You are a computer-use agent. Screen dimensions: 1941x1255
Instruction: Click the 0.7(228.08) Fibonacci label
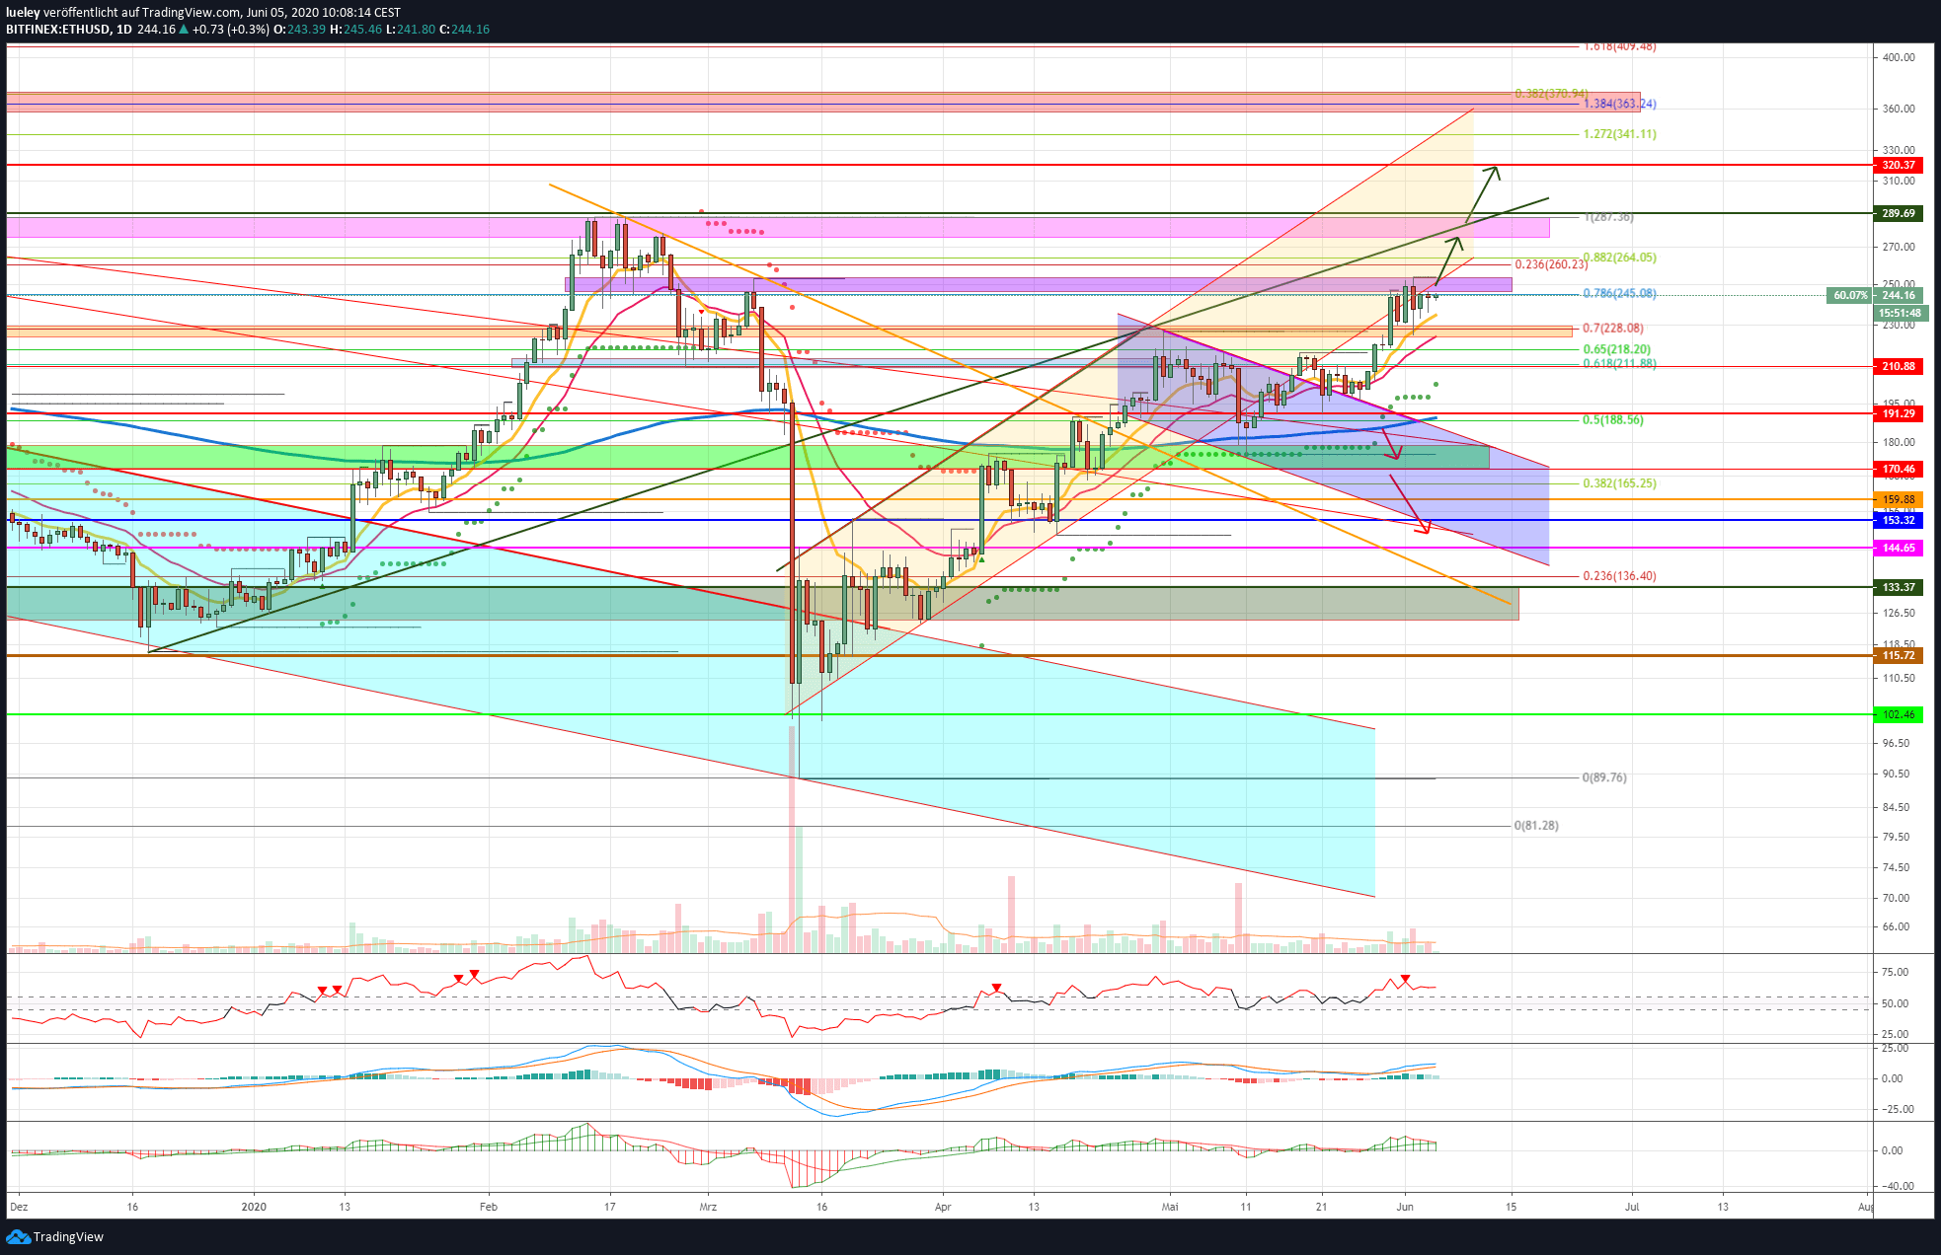point(1613,329)
